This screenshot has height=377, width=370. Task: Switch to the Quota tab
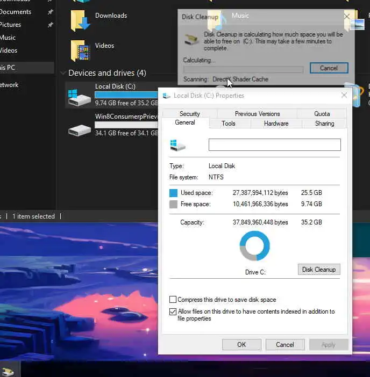coord(322,113)
